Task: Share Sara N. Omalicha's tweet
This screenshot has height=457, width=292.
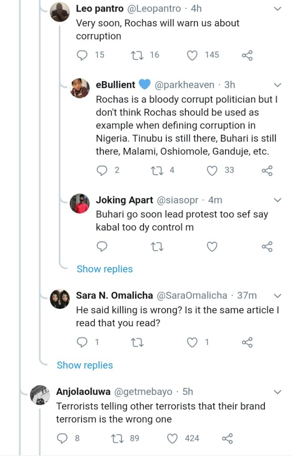Action: point(247,343)
